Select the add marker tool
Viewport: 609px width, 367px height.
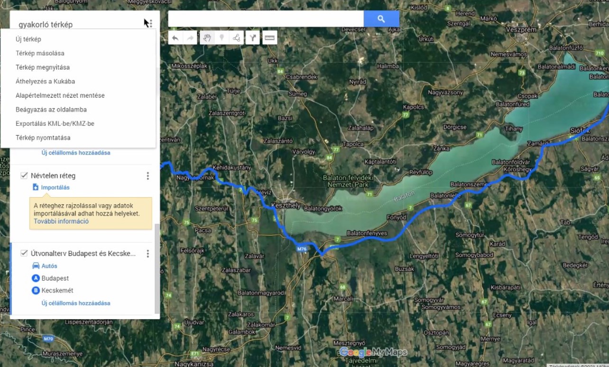(x=221, y=38)
